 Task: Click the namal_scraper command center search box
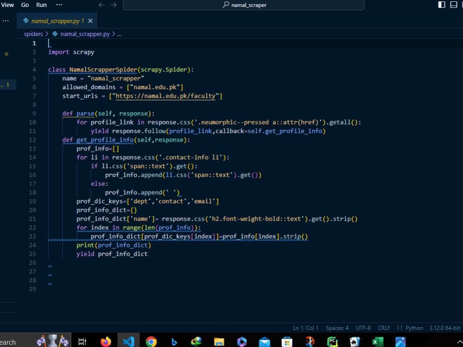[x=244, y=5]
